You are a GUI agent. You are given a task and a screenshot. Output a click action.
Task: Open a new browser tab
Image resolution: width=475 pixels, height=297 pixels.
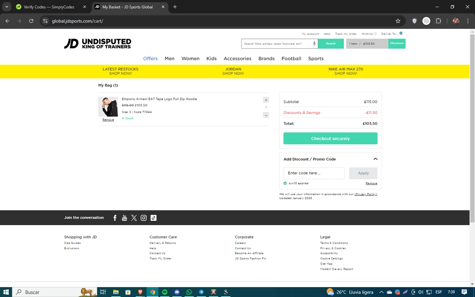coord(175,7)
